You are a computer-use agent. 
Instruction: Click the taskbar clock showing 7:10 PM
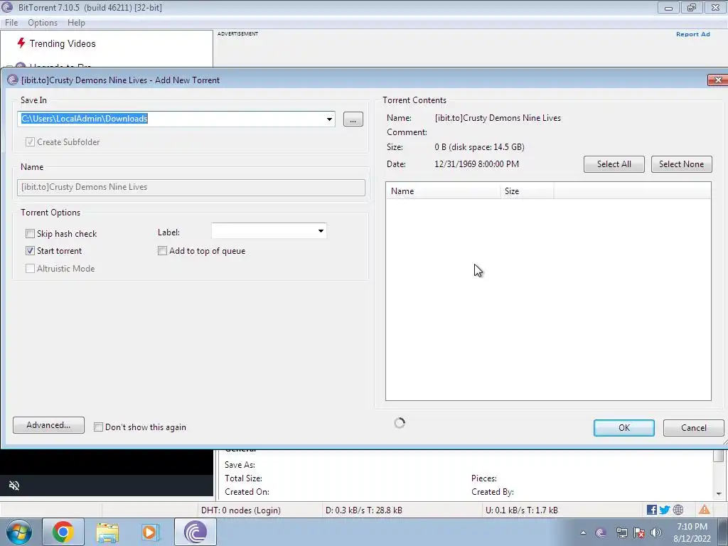click(x=692, y=532)
